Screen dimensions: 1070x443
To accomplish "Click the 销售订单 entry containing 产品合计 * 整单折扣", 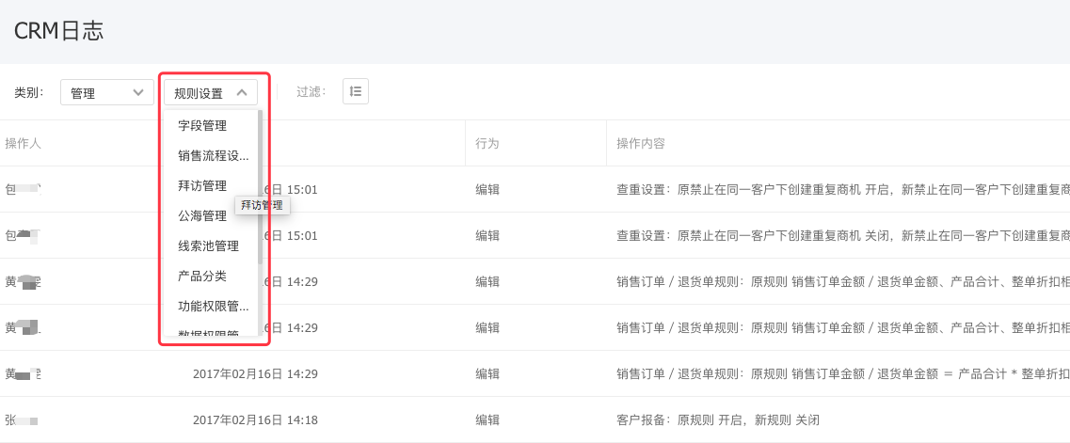I will coord(841,373).
